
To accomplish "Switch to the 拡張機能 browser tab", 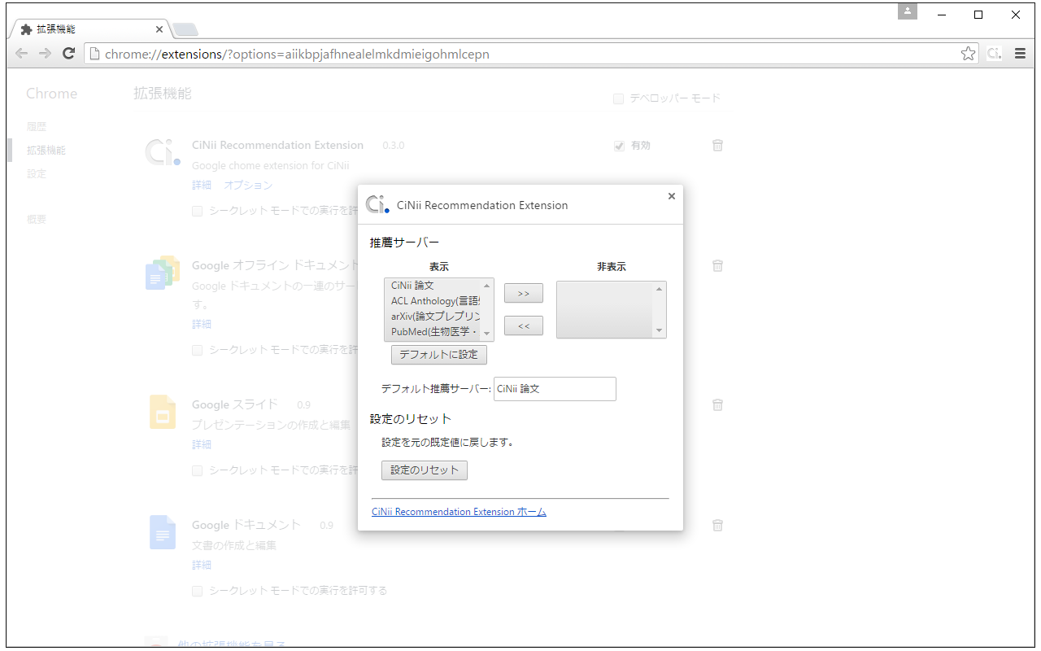I will (x=88, y=29).
